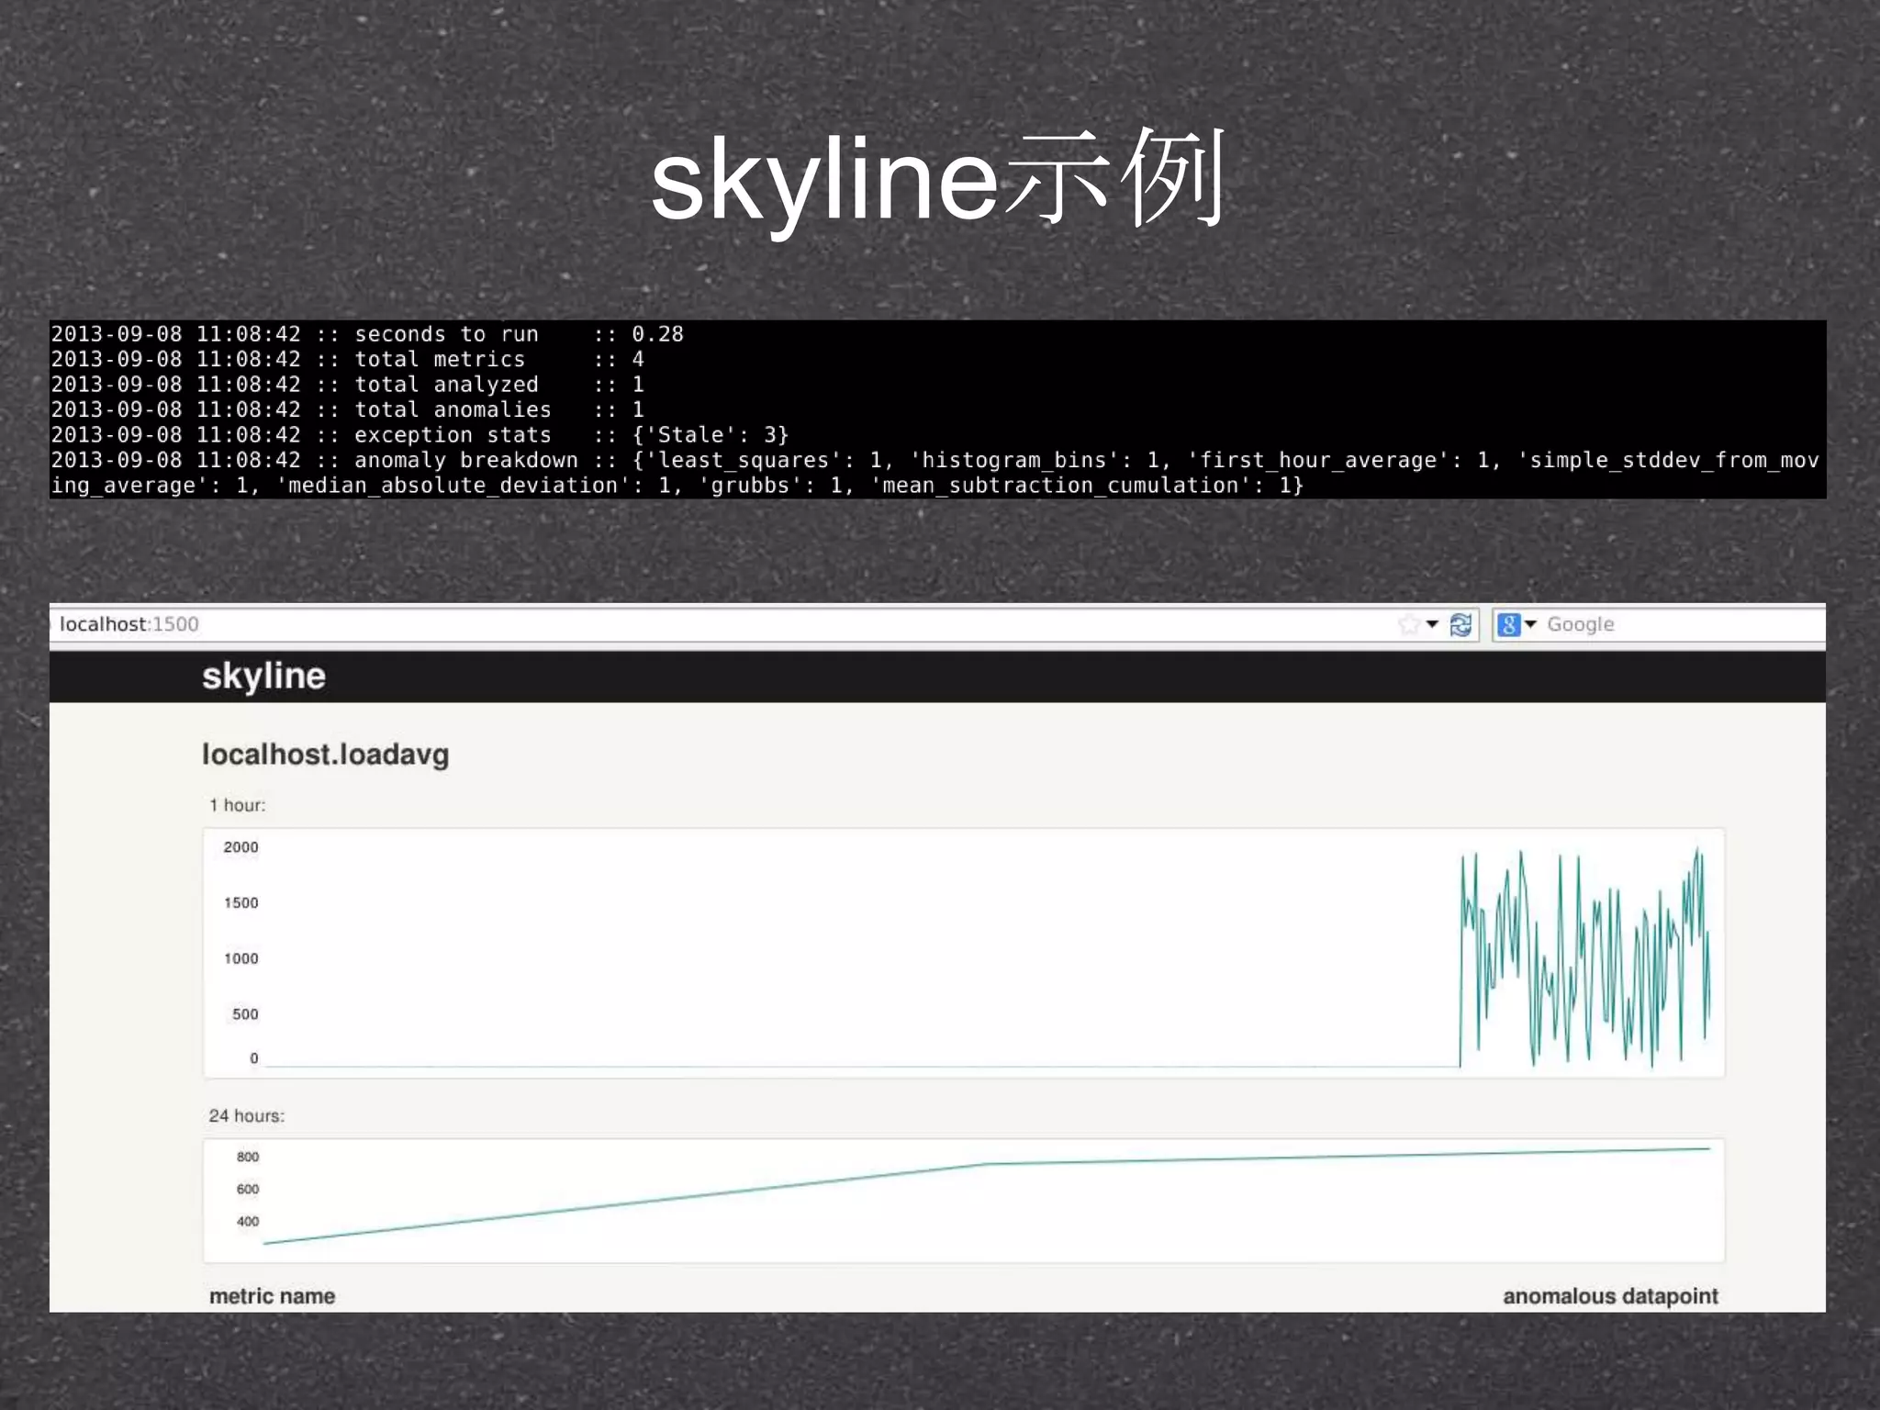Click the skyline header logo link
Screen dimensions: 1880x1410
coord(263,677)
